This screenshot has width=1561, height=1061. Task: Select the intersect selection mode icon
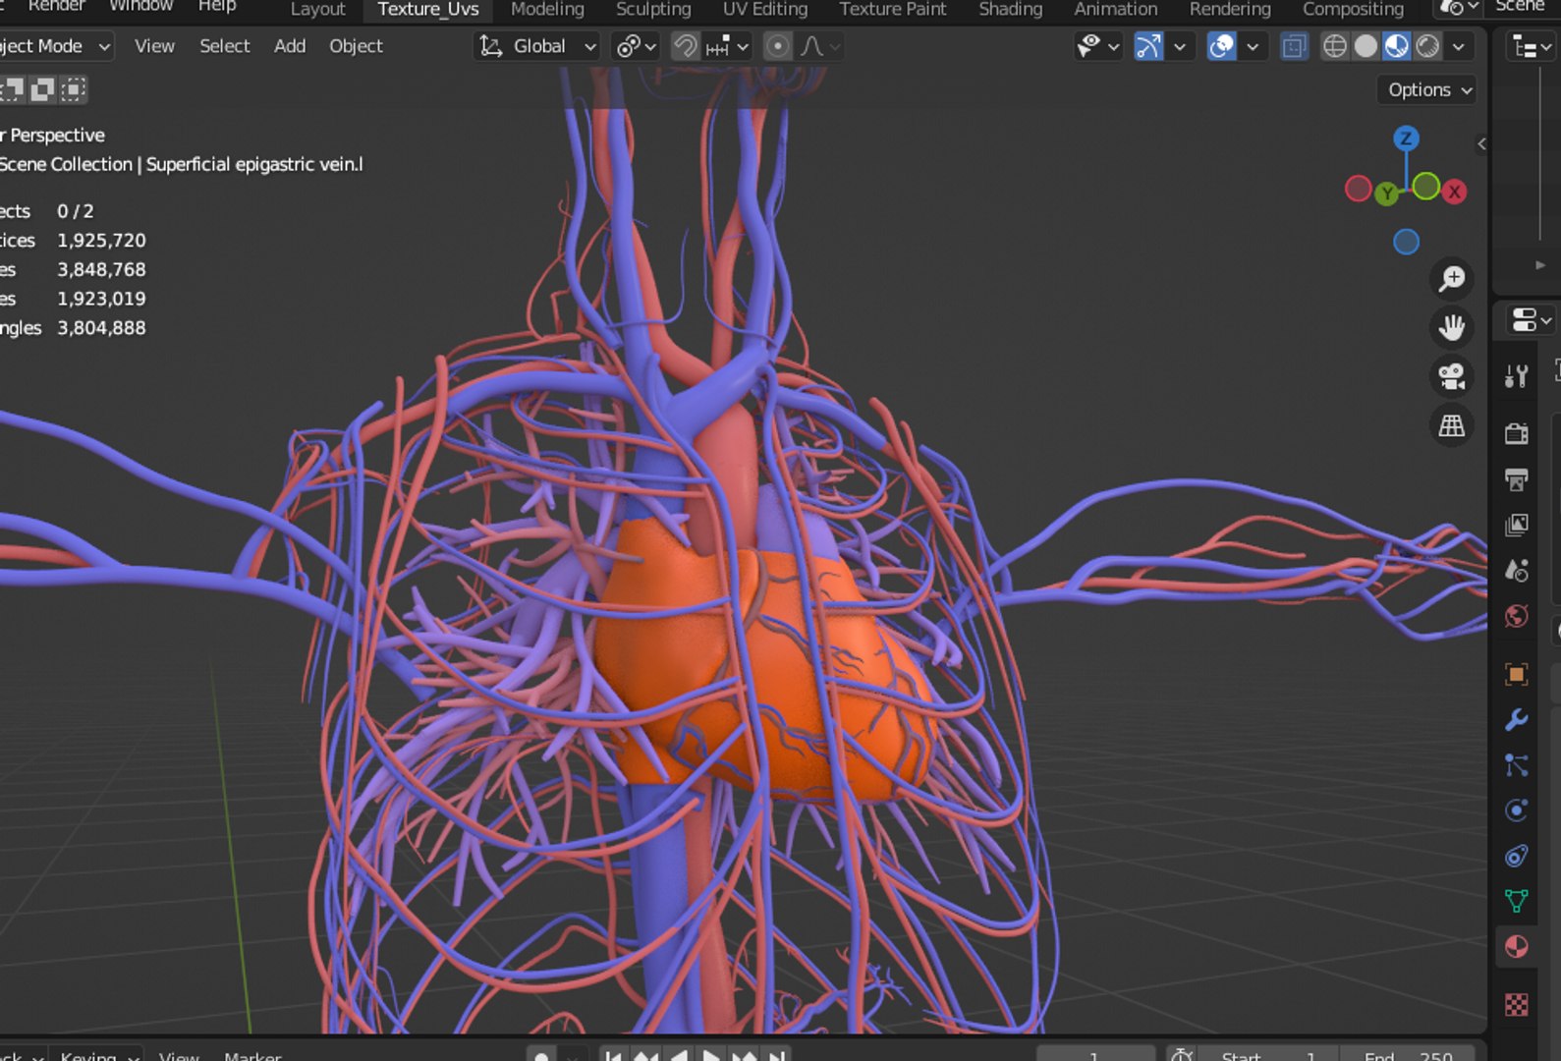pos(73,90)
